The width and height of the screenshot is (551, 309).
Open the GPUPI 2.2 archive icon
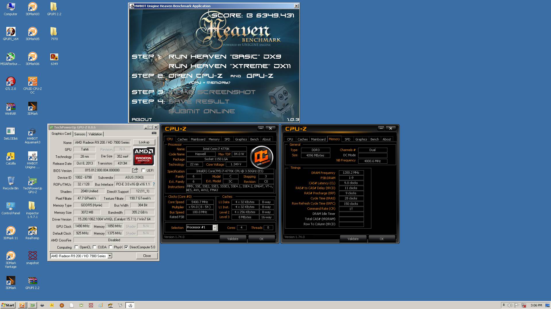pyautogui.click(x=32, y=283)
